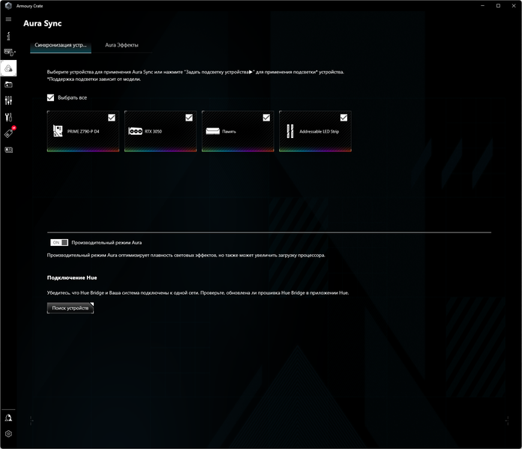Image resolution: width=522 pixels, height=449 pixels.
Task: Select the Addressable LED Strip label
Action: [319, 131]
